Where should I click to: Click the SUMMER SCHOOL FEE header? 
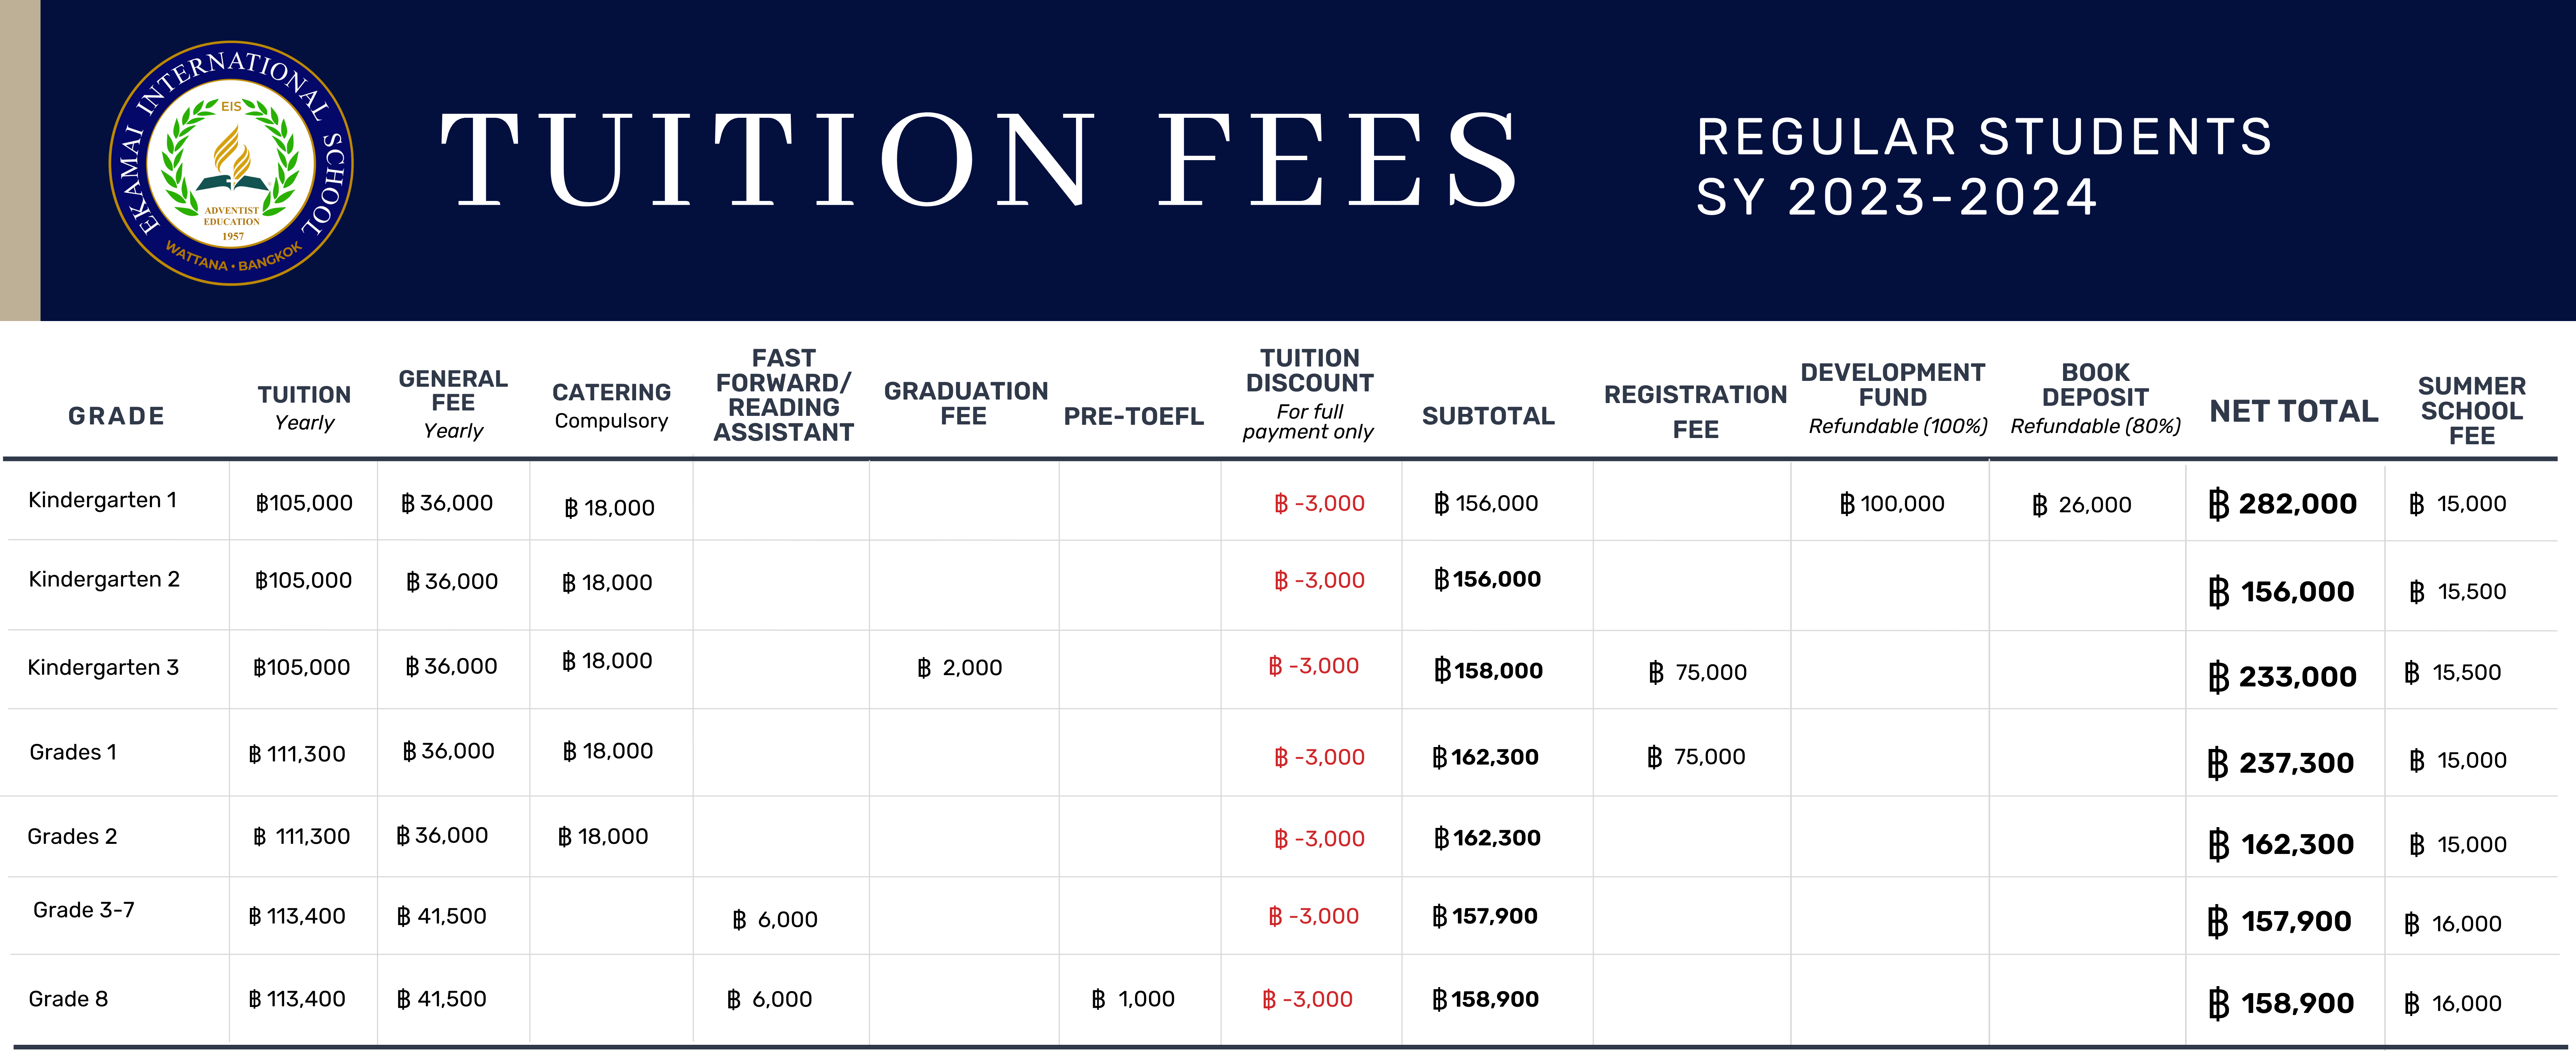[2471, 410]
